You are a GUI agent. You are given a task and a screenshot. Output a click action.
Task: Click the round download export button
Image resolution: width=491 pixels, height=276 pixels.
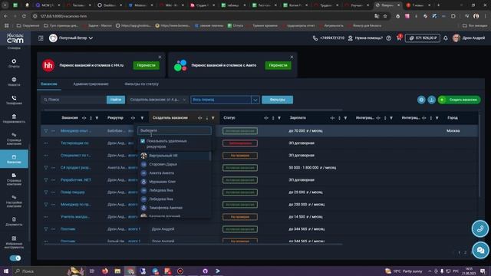pos(431,100)
